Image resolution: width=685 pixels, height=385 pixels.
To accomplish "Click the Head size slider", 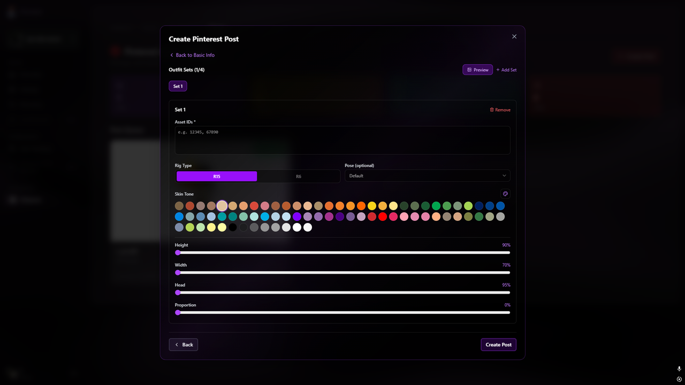I will coord(342,292).
